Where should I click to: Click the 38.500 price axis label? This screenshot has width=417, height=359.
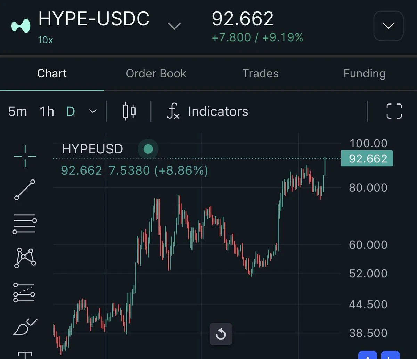[368, 333]
